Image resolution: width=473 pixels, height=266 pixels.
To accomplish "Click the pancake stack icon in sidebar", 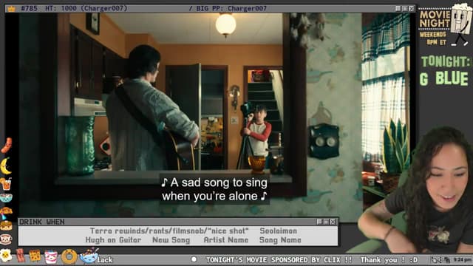I will 6,225.
